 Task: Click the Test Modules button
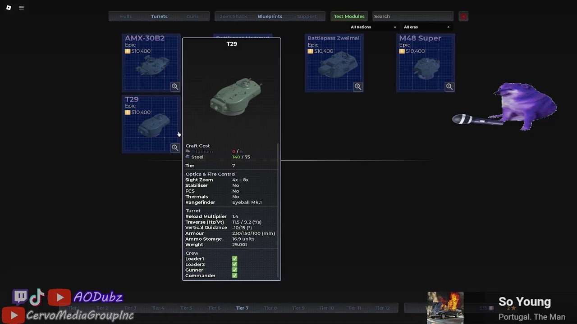(349, 16)
